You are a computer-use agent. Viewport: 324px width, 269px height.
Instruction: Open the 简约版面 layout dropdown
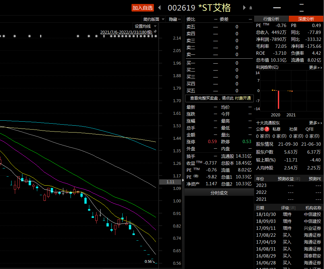pos(153,19)
